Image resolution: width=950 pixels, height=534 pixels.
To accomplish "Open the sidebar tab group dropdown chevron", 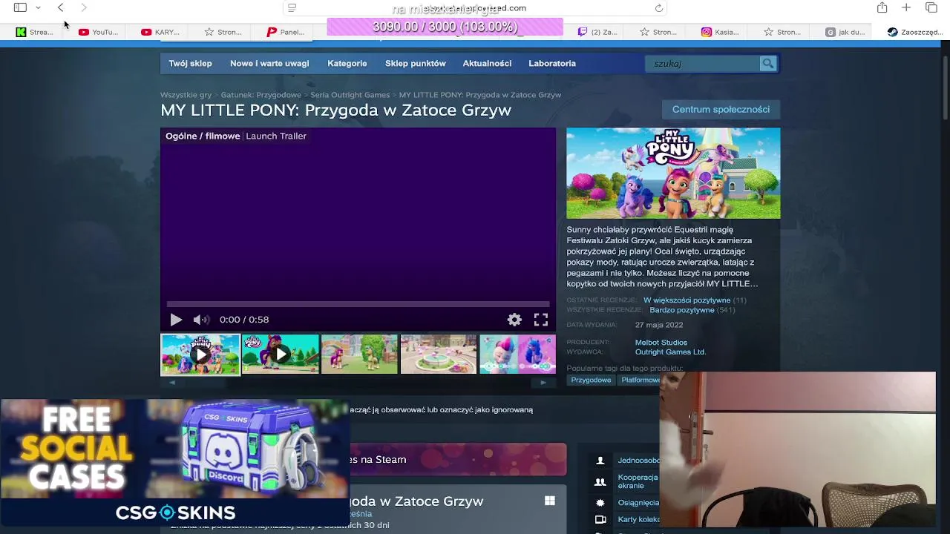I will (38, 7).
